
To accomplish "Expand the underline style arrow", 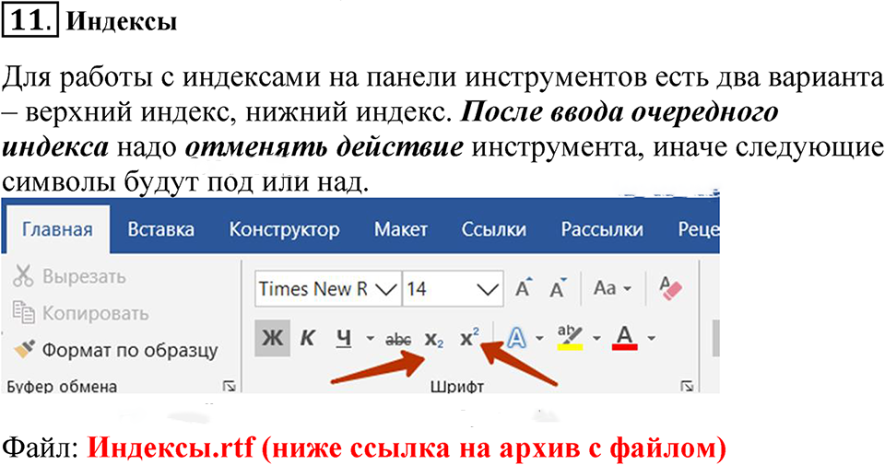I will pyautogui.click(x=371, y=339).
